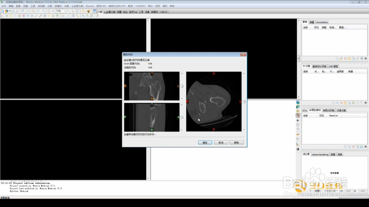
Task: Click the axial CT image preview in the dialog
Action: 214,102
